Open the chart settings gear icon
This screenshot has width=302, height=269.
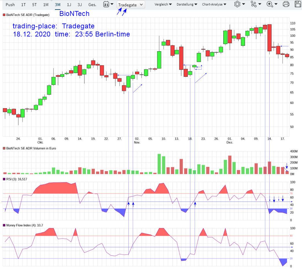(x=237, y=4)
